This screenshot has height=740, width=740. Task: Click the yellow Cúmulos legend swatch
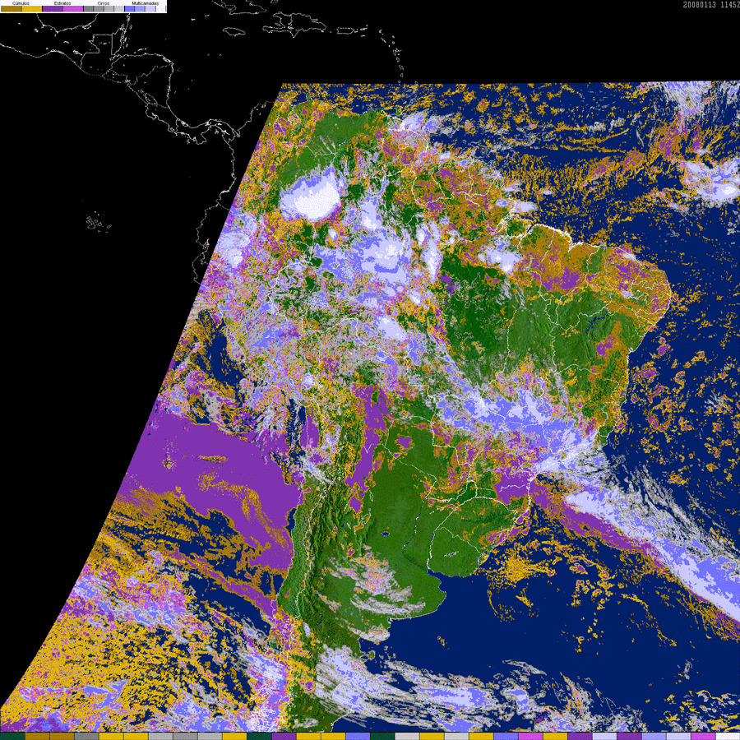[32, 8]
